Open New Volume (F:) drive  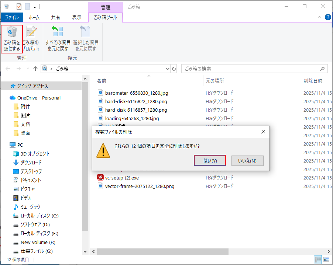tap(38, 242)
